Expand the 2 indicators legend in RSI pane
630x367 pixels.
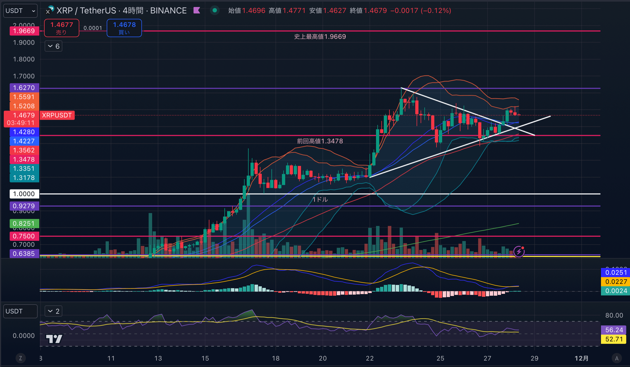(x=53, y=311)
